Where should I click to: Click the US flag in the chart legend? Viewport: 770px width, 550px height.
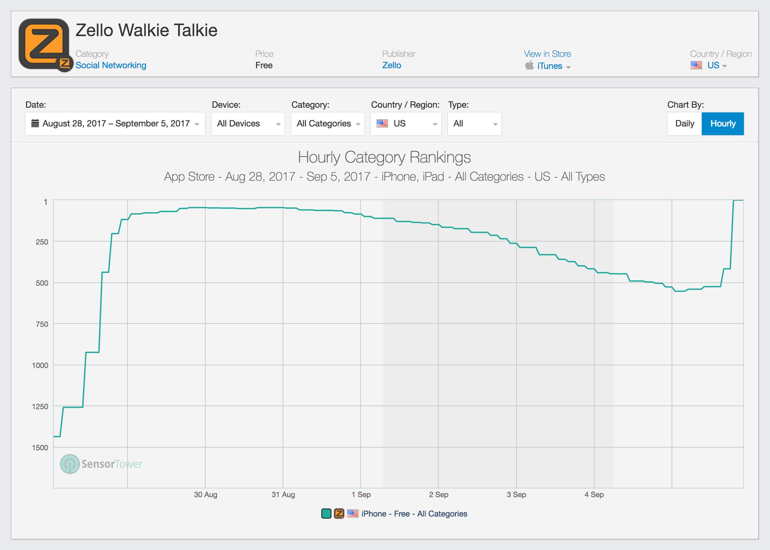click(x=353, y=514)
